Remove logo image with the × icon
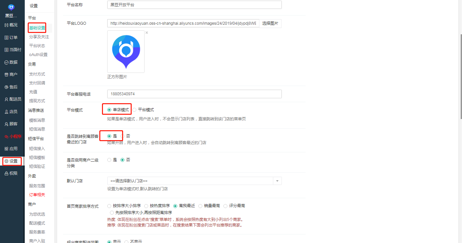This screenshot has width=462, height=243. tap(147, 33)
